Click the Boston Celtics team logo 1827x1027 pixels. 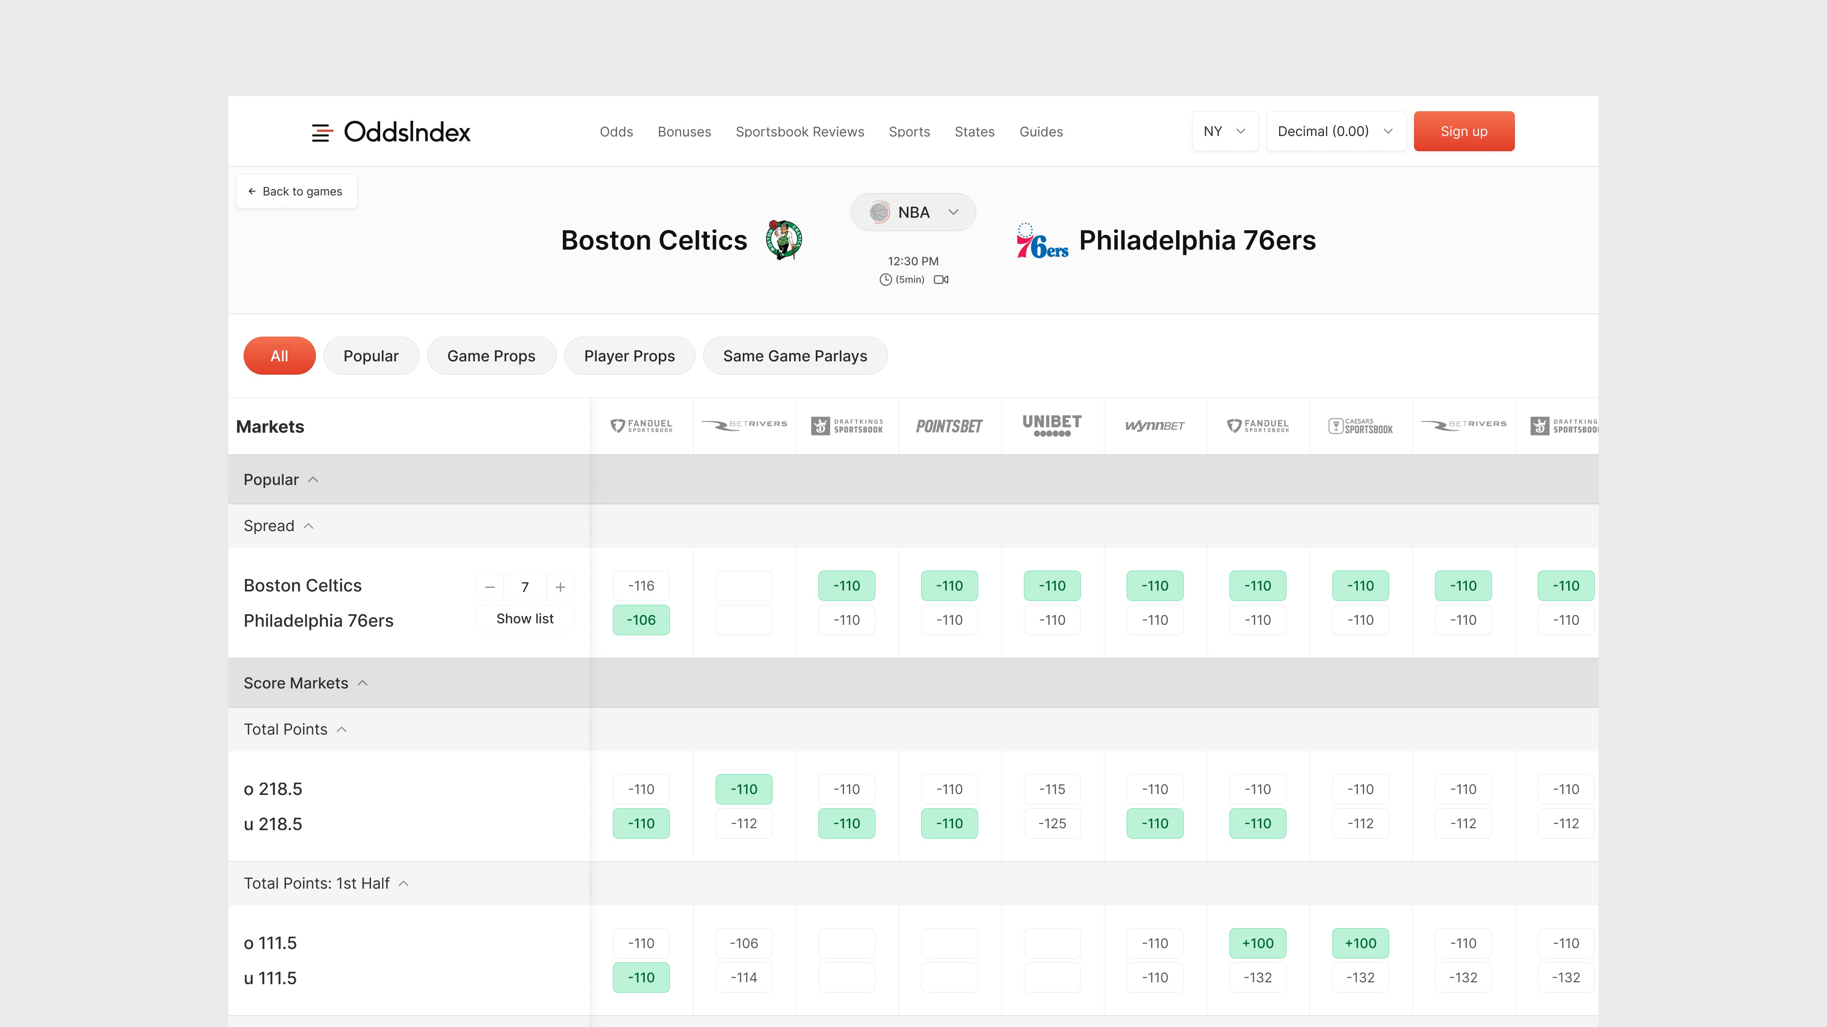point(784,240)
